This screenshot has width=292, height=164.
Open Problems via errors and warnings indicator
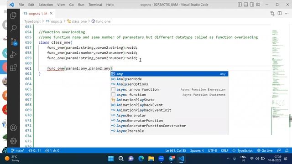(52, 150)
